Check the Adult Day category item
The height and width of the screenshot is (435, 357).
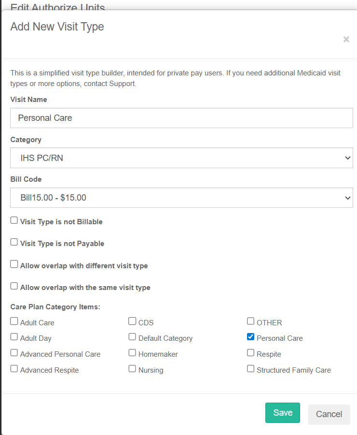click(x=14, y=337)
